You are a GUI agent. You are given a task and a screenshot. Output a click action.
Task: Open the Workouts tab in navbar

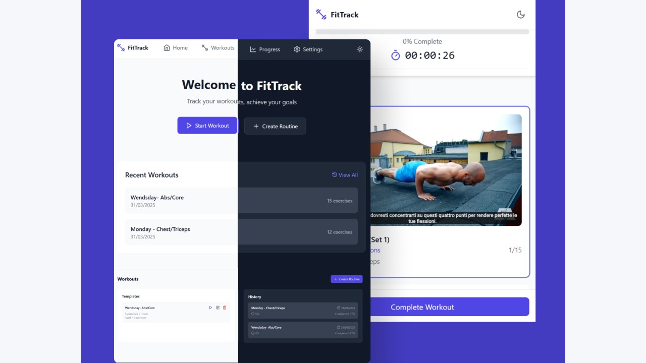(218, 48)
